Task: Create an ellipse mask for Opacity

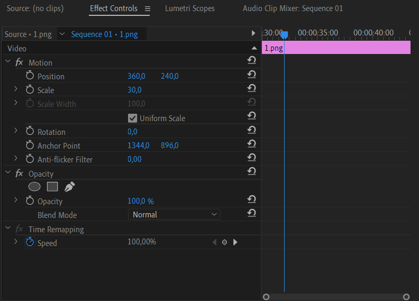Action: pos(34,187)
